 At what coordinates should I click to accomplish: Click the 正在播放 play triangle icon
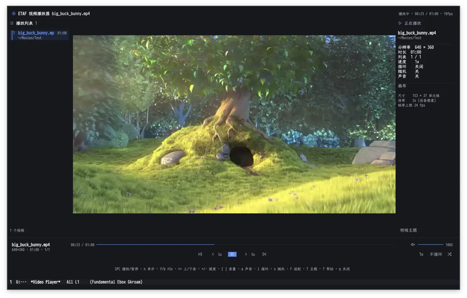[x=400, y=23]
